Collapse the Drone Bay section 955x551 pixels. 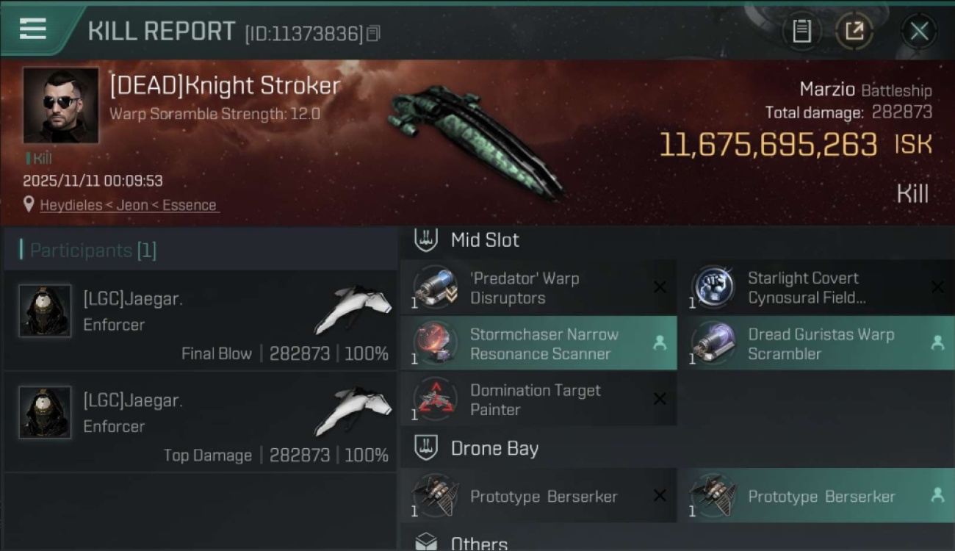677,449
